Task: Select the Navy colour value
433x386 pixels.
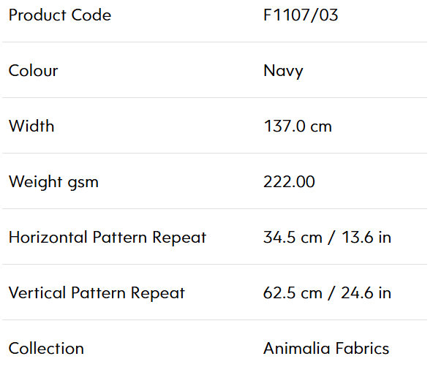Action: click(x=283, y=71)
